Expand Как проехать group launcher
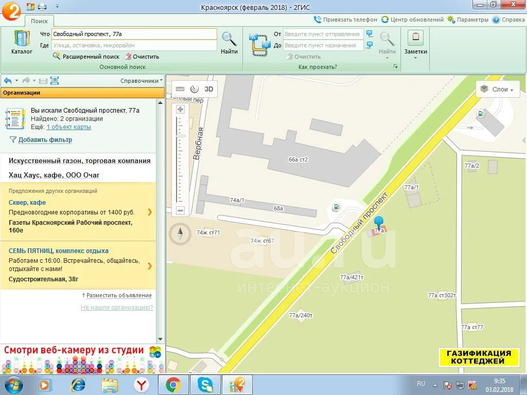Viewport: 527px width, 395px height. click(396, 66)
